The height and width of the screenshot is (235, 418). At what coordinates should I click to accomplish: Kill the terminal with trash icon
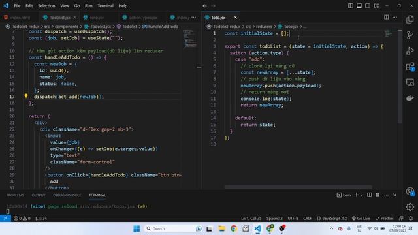378,195
